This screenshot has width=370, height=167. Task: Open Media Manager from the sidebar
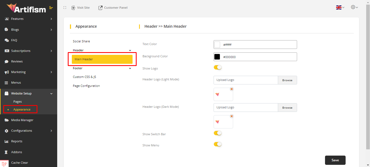coord(22,120)
